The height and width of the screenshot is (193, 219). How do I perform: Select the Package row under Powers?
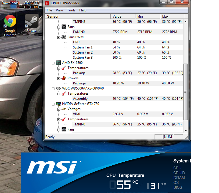[x=128, y=83]
